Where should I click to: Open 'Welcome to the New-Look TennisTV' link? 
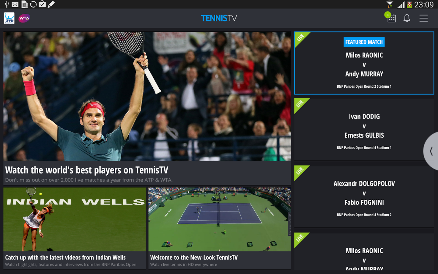pyautogui.click(x=194, y=258)
